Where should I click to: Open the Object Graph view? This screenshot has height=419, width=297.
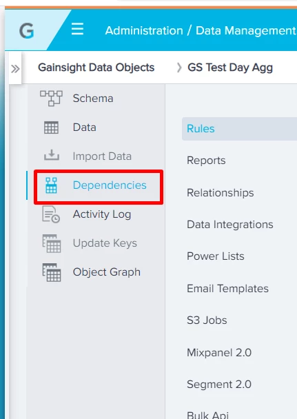107,272
